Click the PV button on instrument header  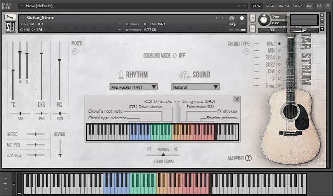pos(322,29)
